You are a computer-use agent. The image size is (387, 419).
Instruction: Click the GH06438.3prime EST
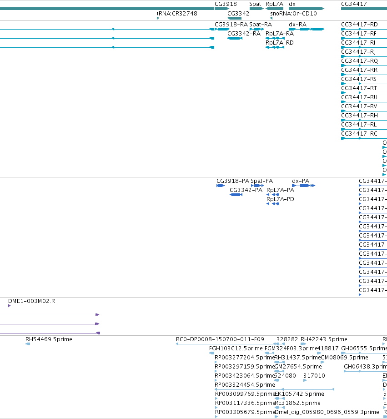coord(365,371)
